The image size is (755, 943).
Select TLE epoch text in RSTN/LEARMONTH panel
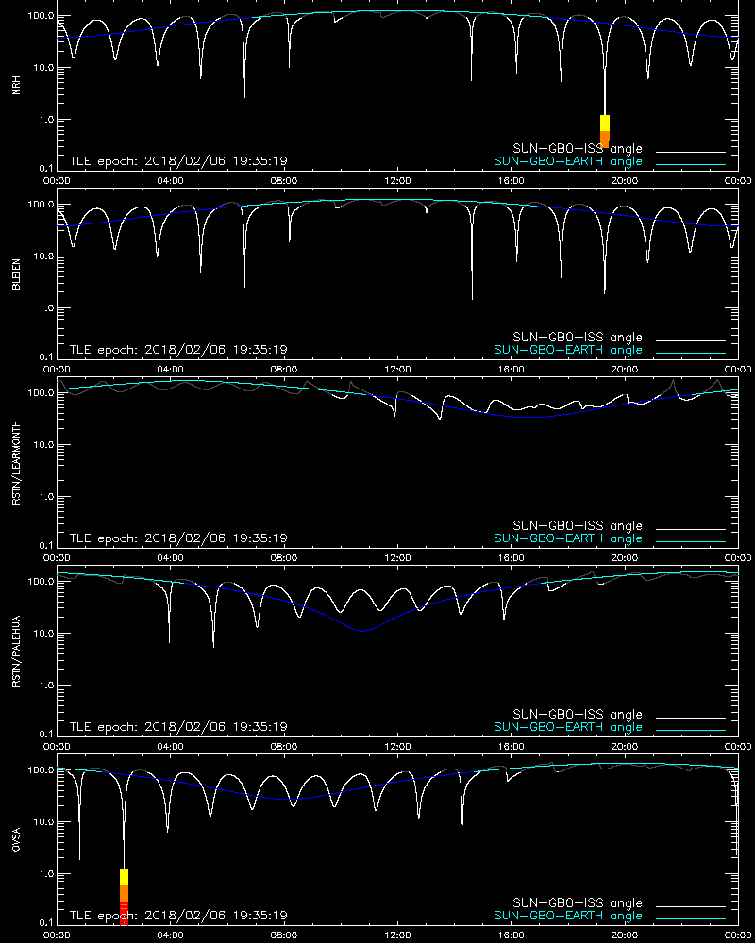tap(178, 538)
